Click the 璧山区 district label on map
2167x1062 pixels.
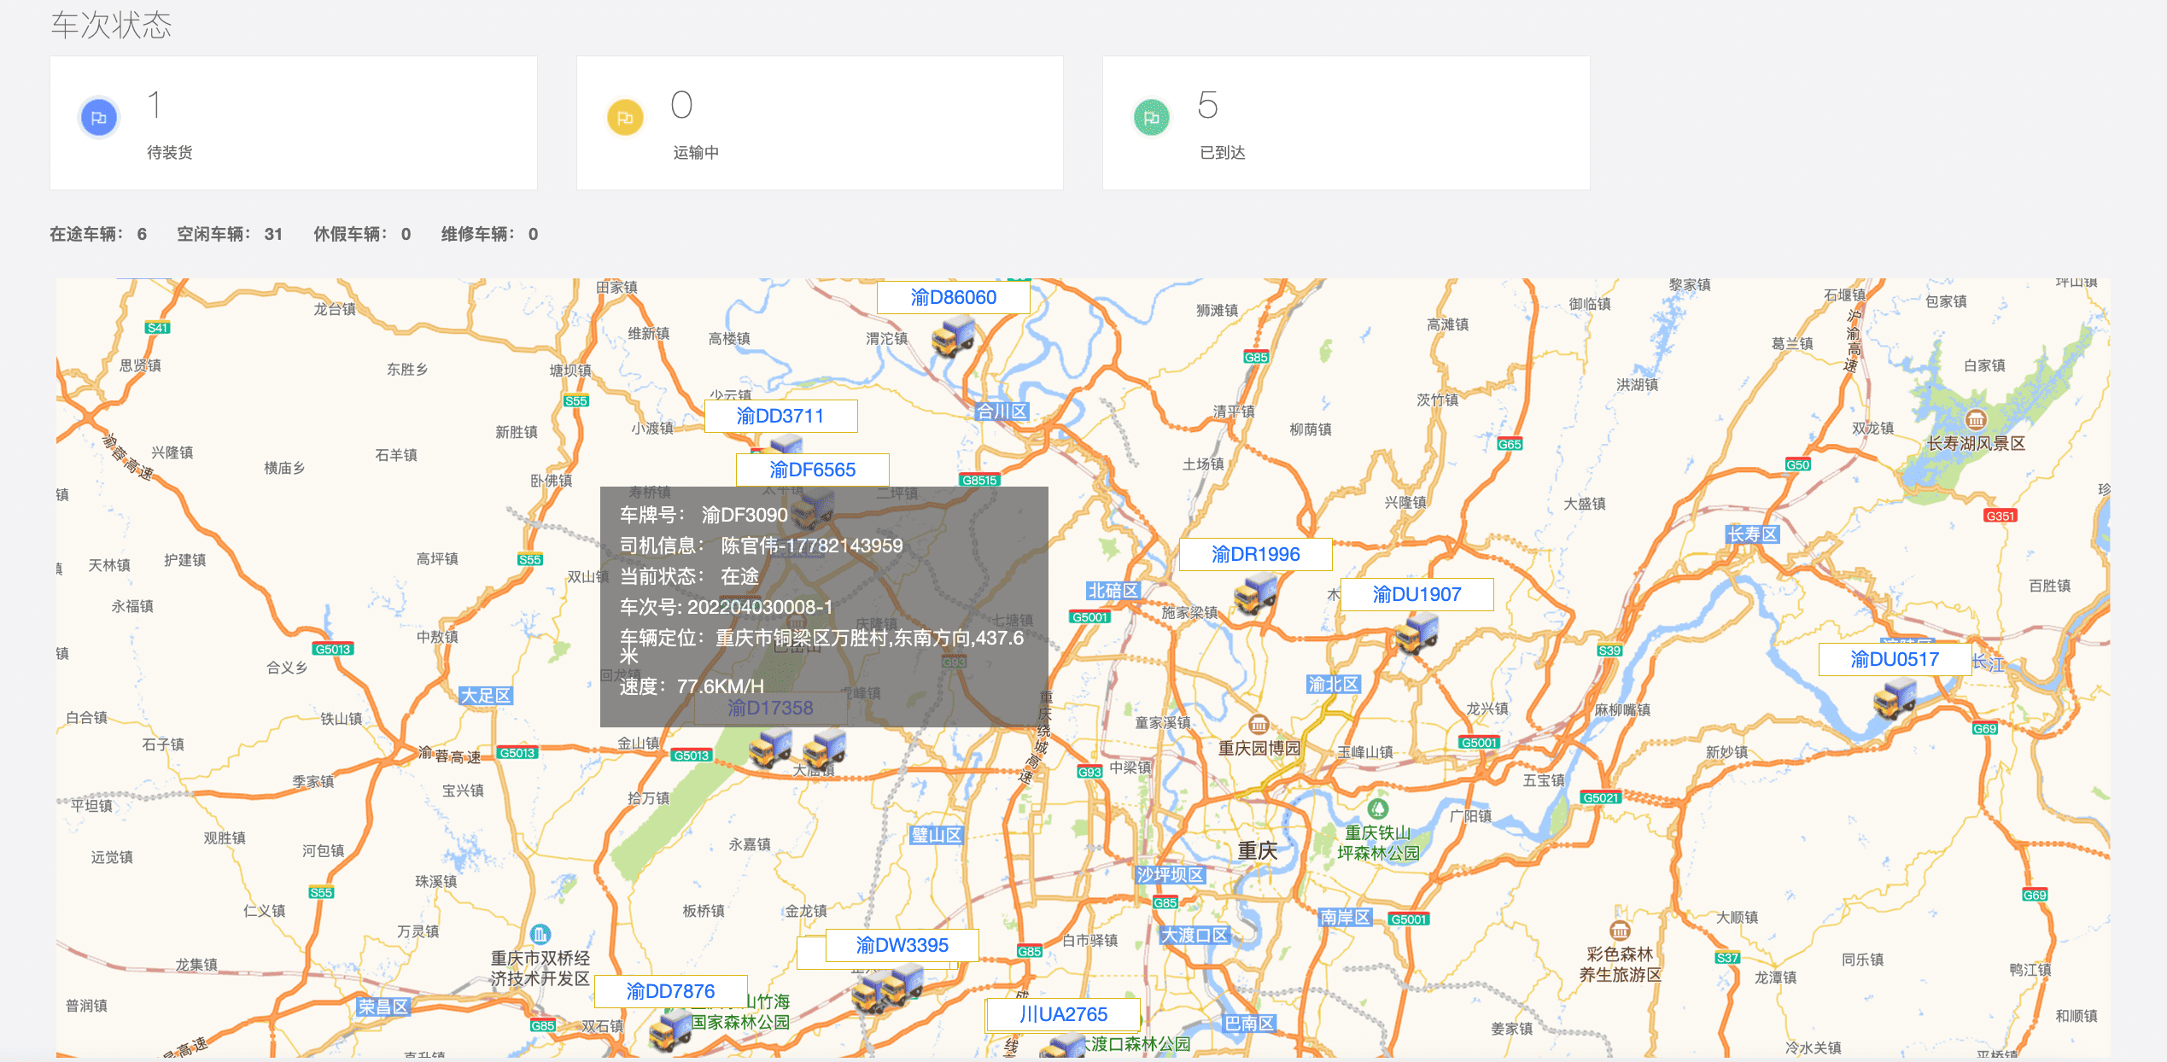(937, 836)
